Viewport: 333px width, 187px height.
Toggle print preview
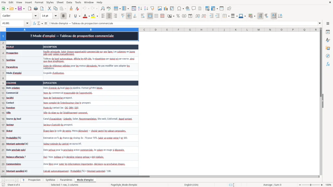42,9
